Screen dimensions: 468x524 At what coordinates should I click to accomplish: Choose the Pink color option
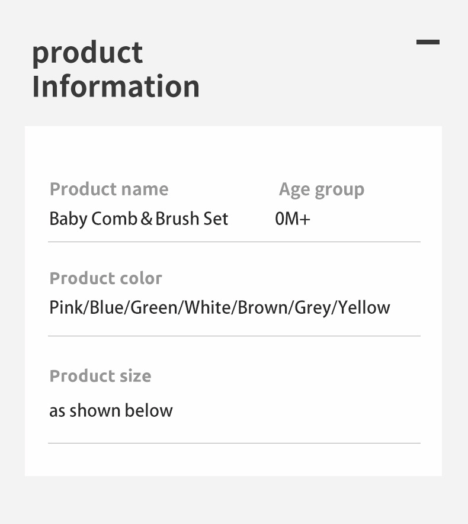[x=66, y=308]
